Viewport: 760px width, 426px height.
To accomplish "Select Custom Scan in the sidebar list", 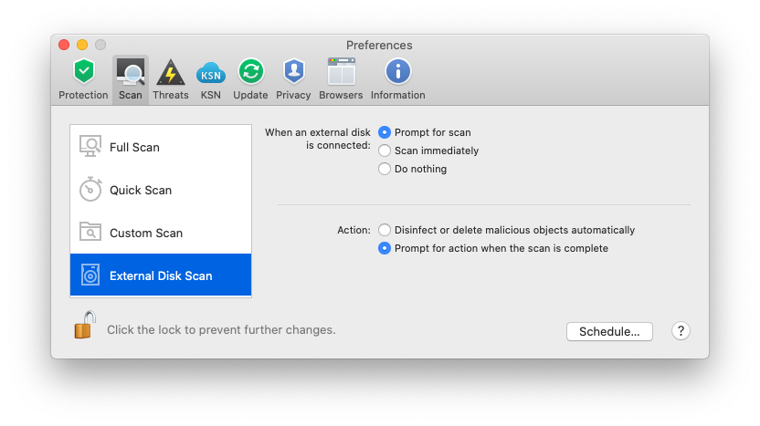I will point(161,233).
